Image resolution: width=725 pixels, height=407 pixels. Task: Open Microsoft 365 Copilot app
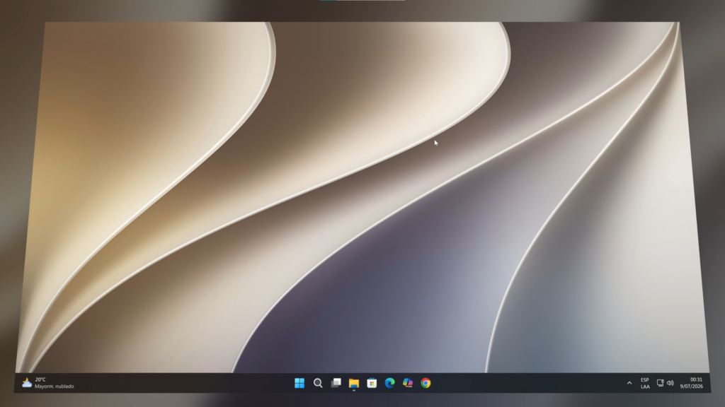tap(408, 383)
